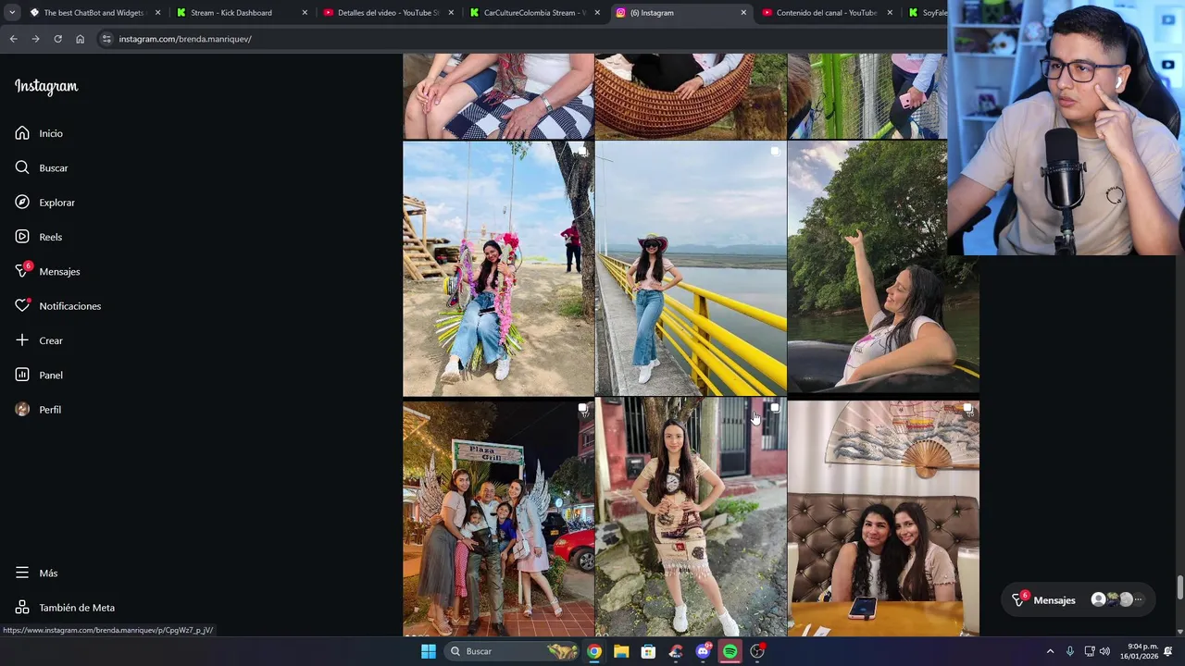The image size is (1185, 666).
Task: Close the CarCultureColombia Stream tab
Action: [597, 13]
